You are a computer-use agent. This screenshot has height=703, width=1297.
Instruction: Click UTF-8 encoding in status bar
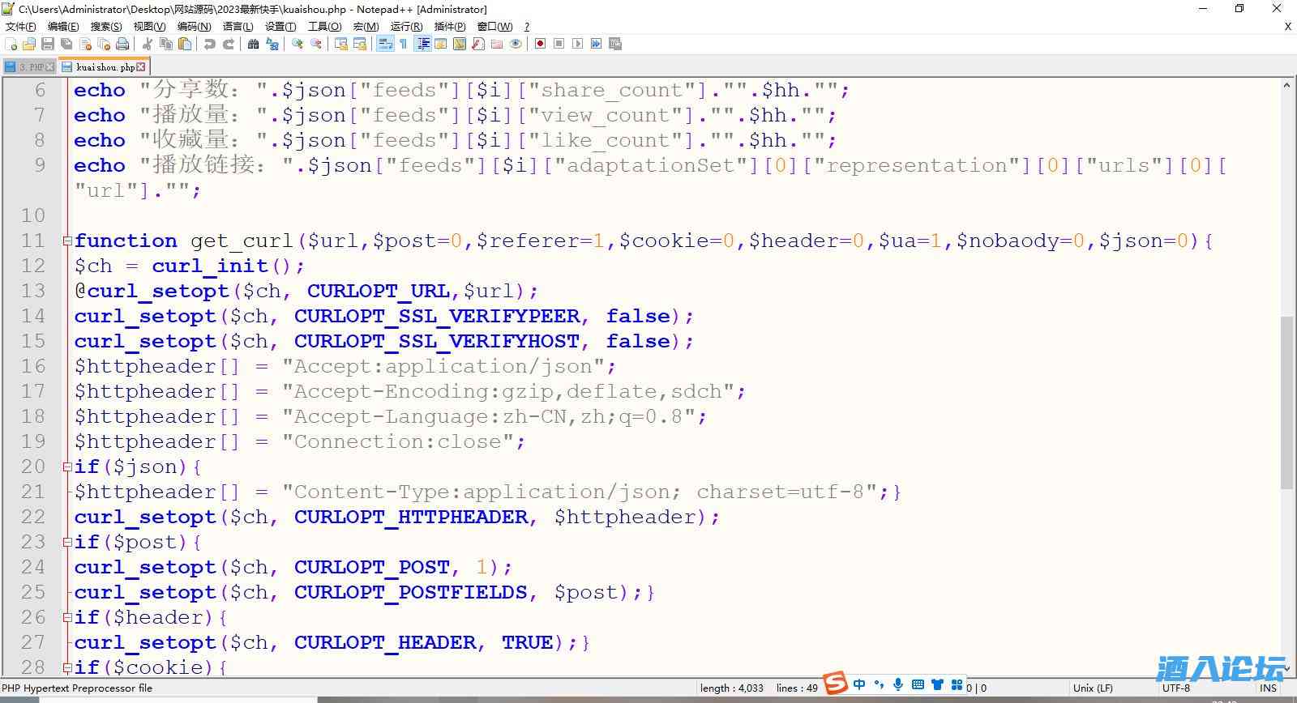pos(1176,688)
